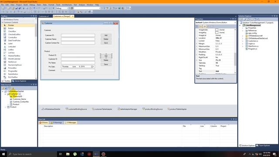Open Login.cs in Solution Explorer
This screenshot has height=157, width=279.
[251, 44]
